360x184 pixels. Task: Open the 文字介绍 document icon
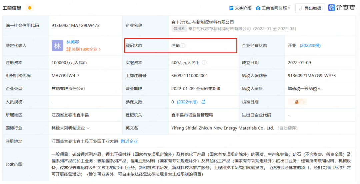pyautogui.click(x=231, y=8)
